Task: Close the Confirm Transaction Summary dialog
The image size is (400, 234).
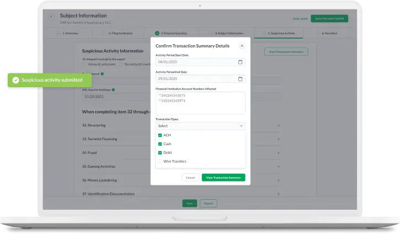Action: (x=242, y=46)
